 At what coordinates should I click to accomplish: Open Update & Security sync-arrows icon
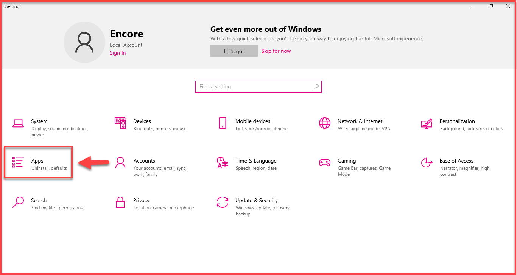coord(223,202)
